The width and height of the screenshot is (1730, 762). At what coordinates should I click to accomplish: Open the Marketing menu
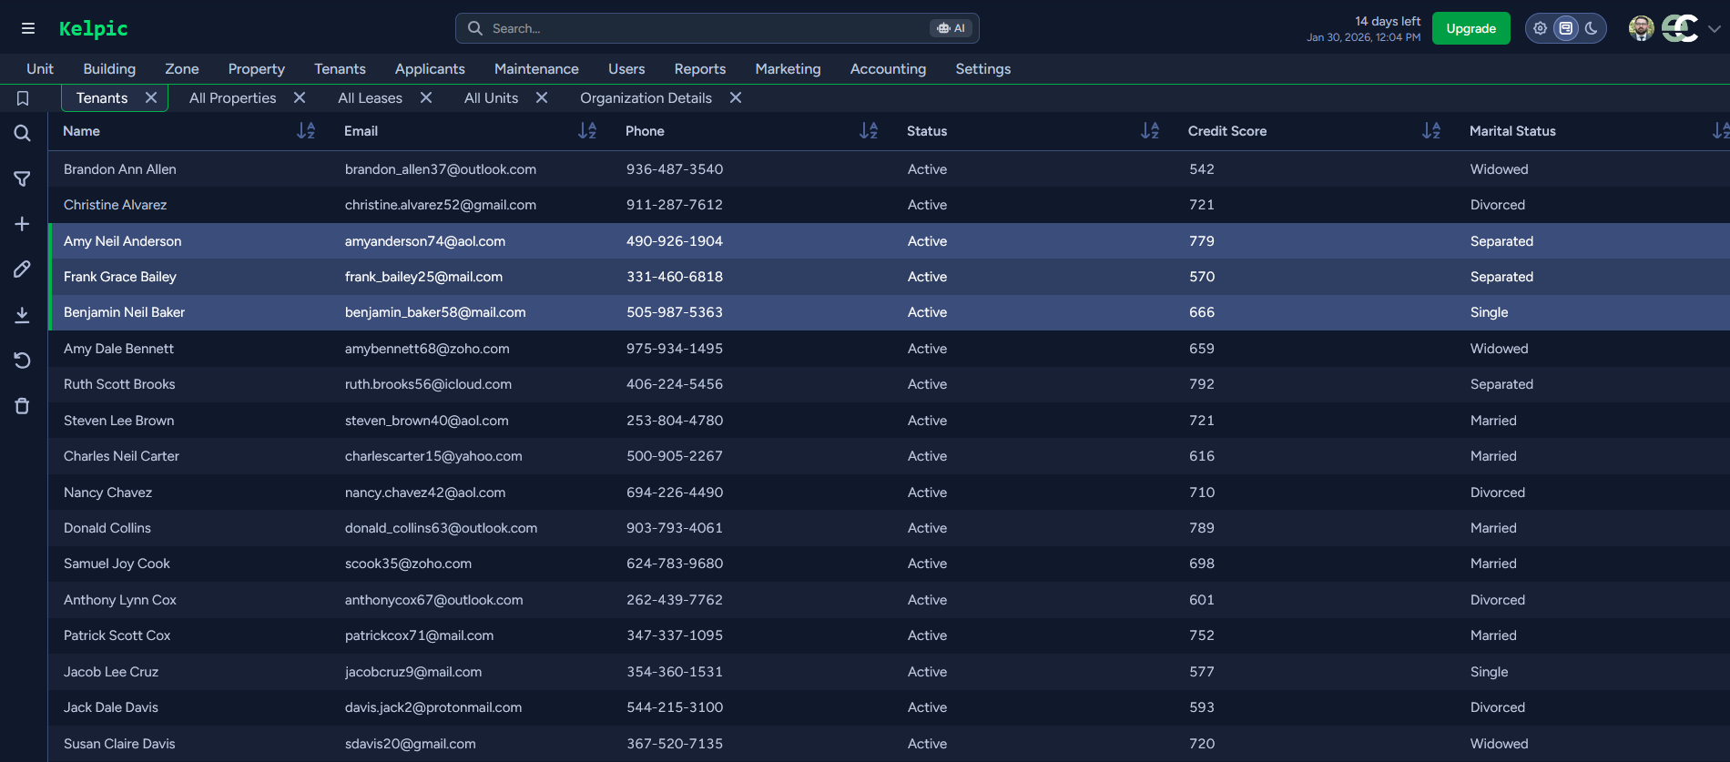tap(788, 69)
